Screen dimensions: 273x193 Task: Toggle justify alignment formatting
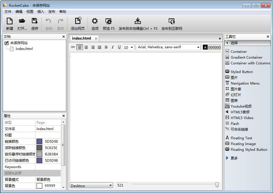click(x=99, y=47)
